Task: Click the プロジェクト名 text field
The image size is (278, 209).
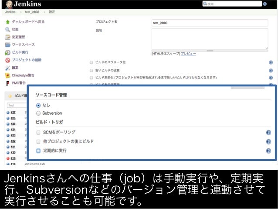Action: pos(210,23)
